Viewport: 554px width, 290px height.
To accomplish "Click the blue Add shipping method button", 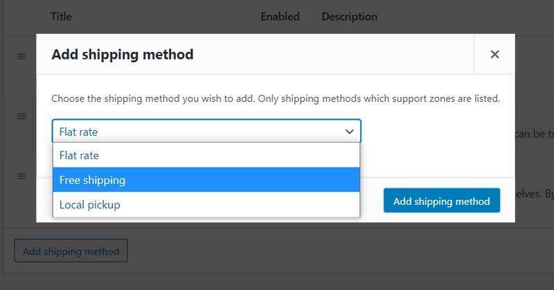I will [442, 201].
